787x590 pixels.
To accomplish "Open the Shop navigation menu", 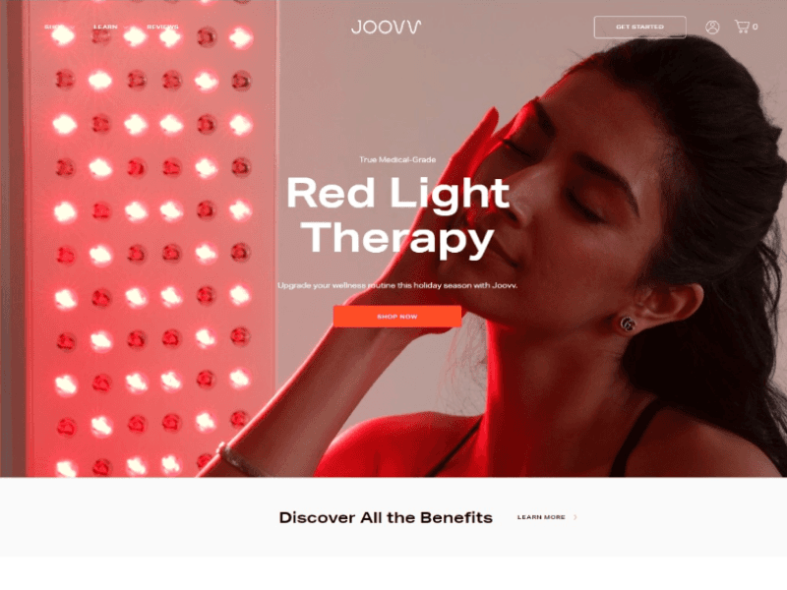I will [54, 28].
